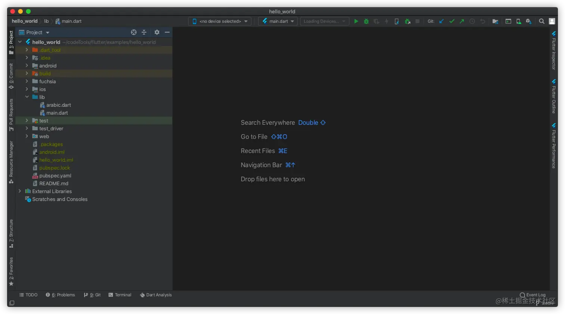
Task: Click Run with Coverage icon
Action: [376, 21]
